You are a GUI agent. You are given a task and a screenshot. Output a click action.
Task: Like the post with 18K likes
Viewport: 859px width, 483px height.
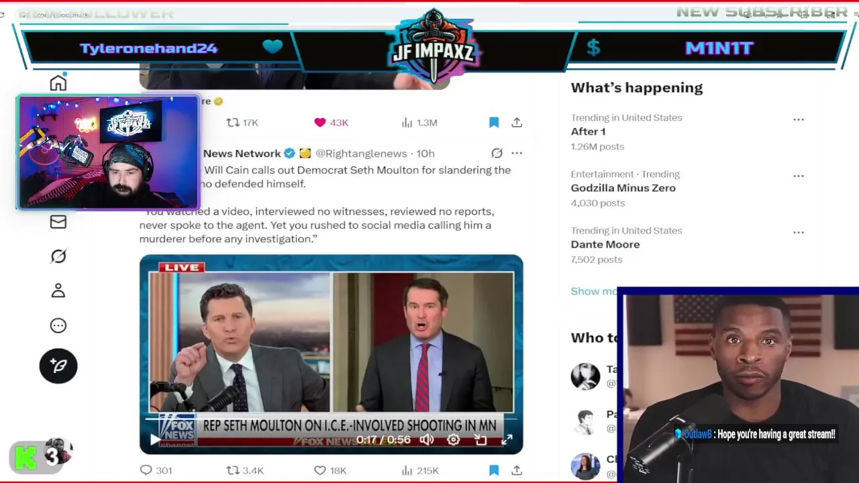[320, 470]
